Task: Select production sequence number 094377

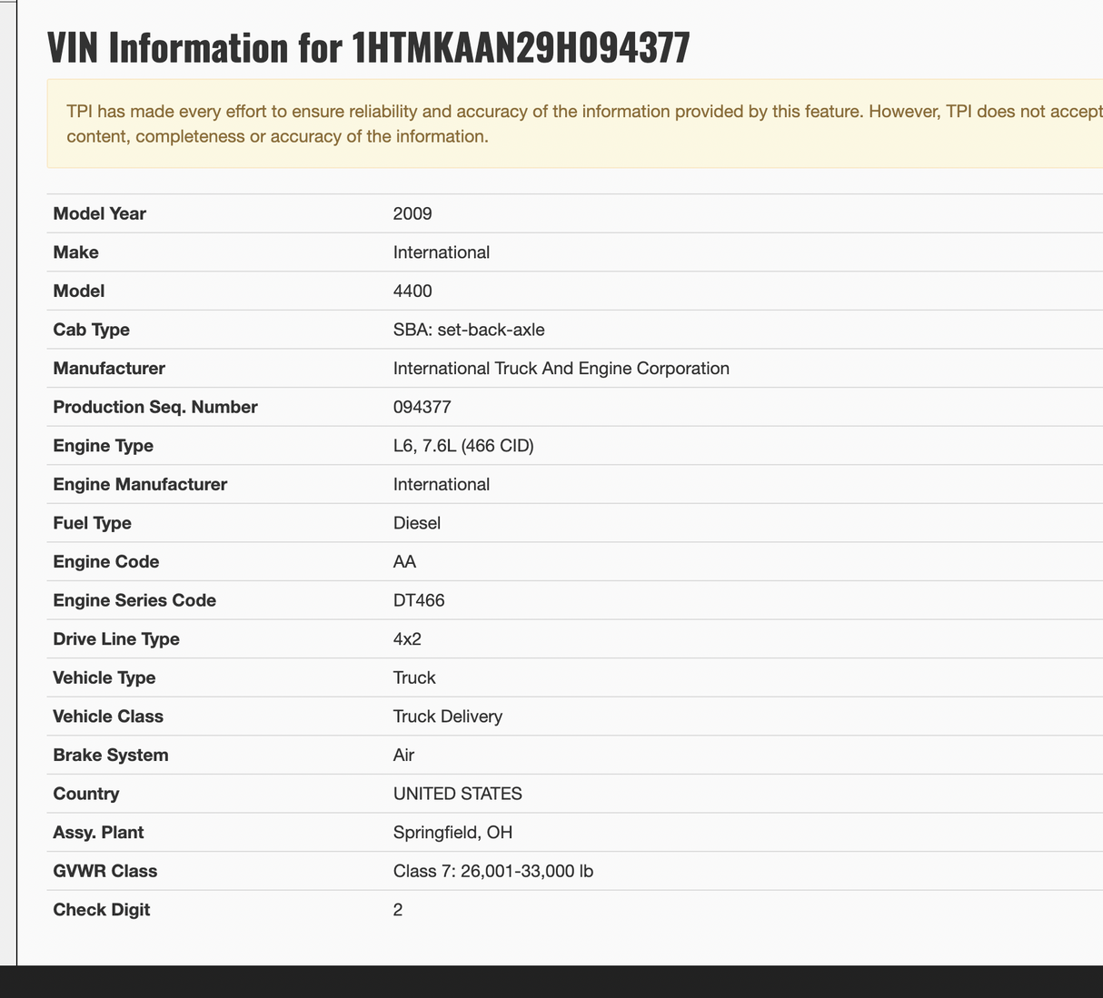Action: pos(422,407)
